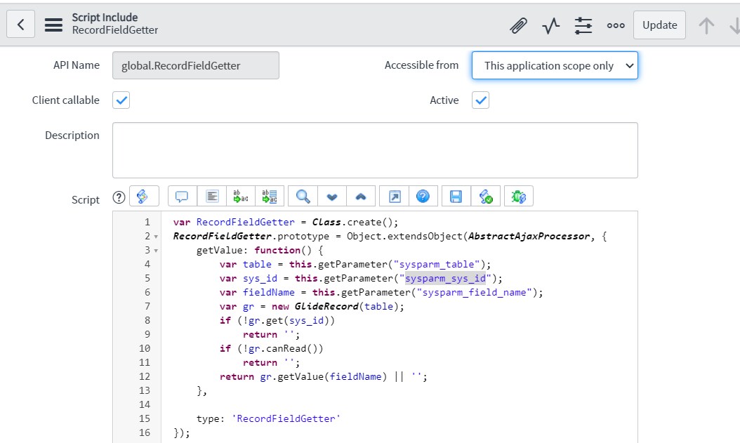Attach a file using the paperclip icon
Viewport: 740px width, 443px height.
coord(518,25)
